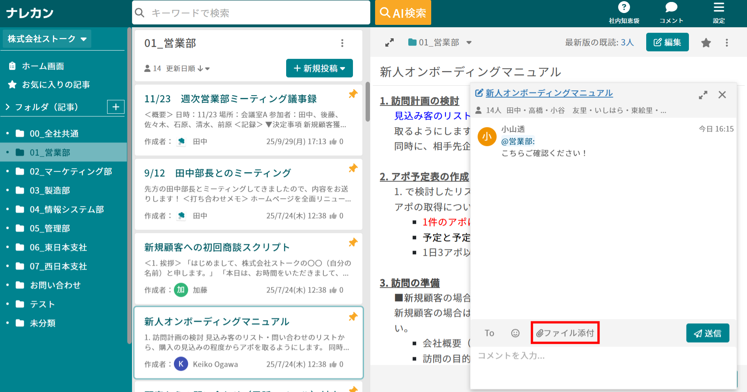Open the コメント speech bubble icon

(x=671, y=7)
